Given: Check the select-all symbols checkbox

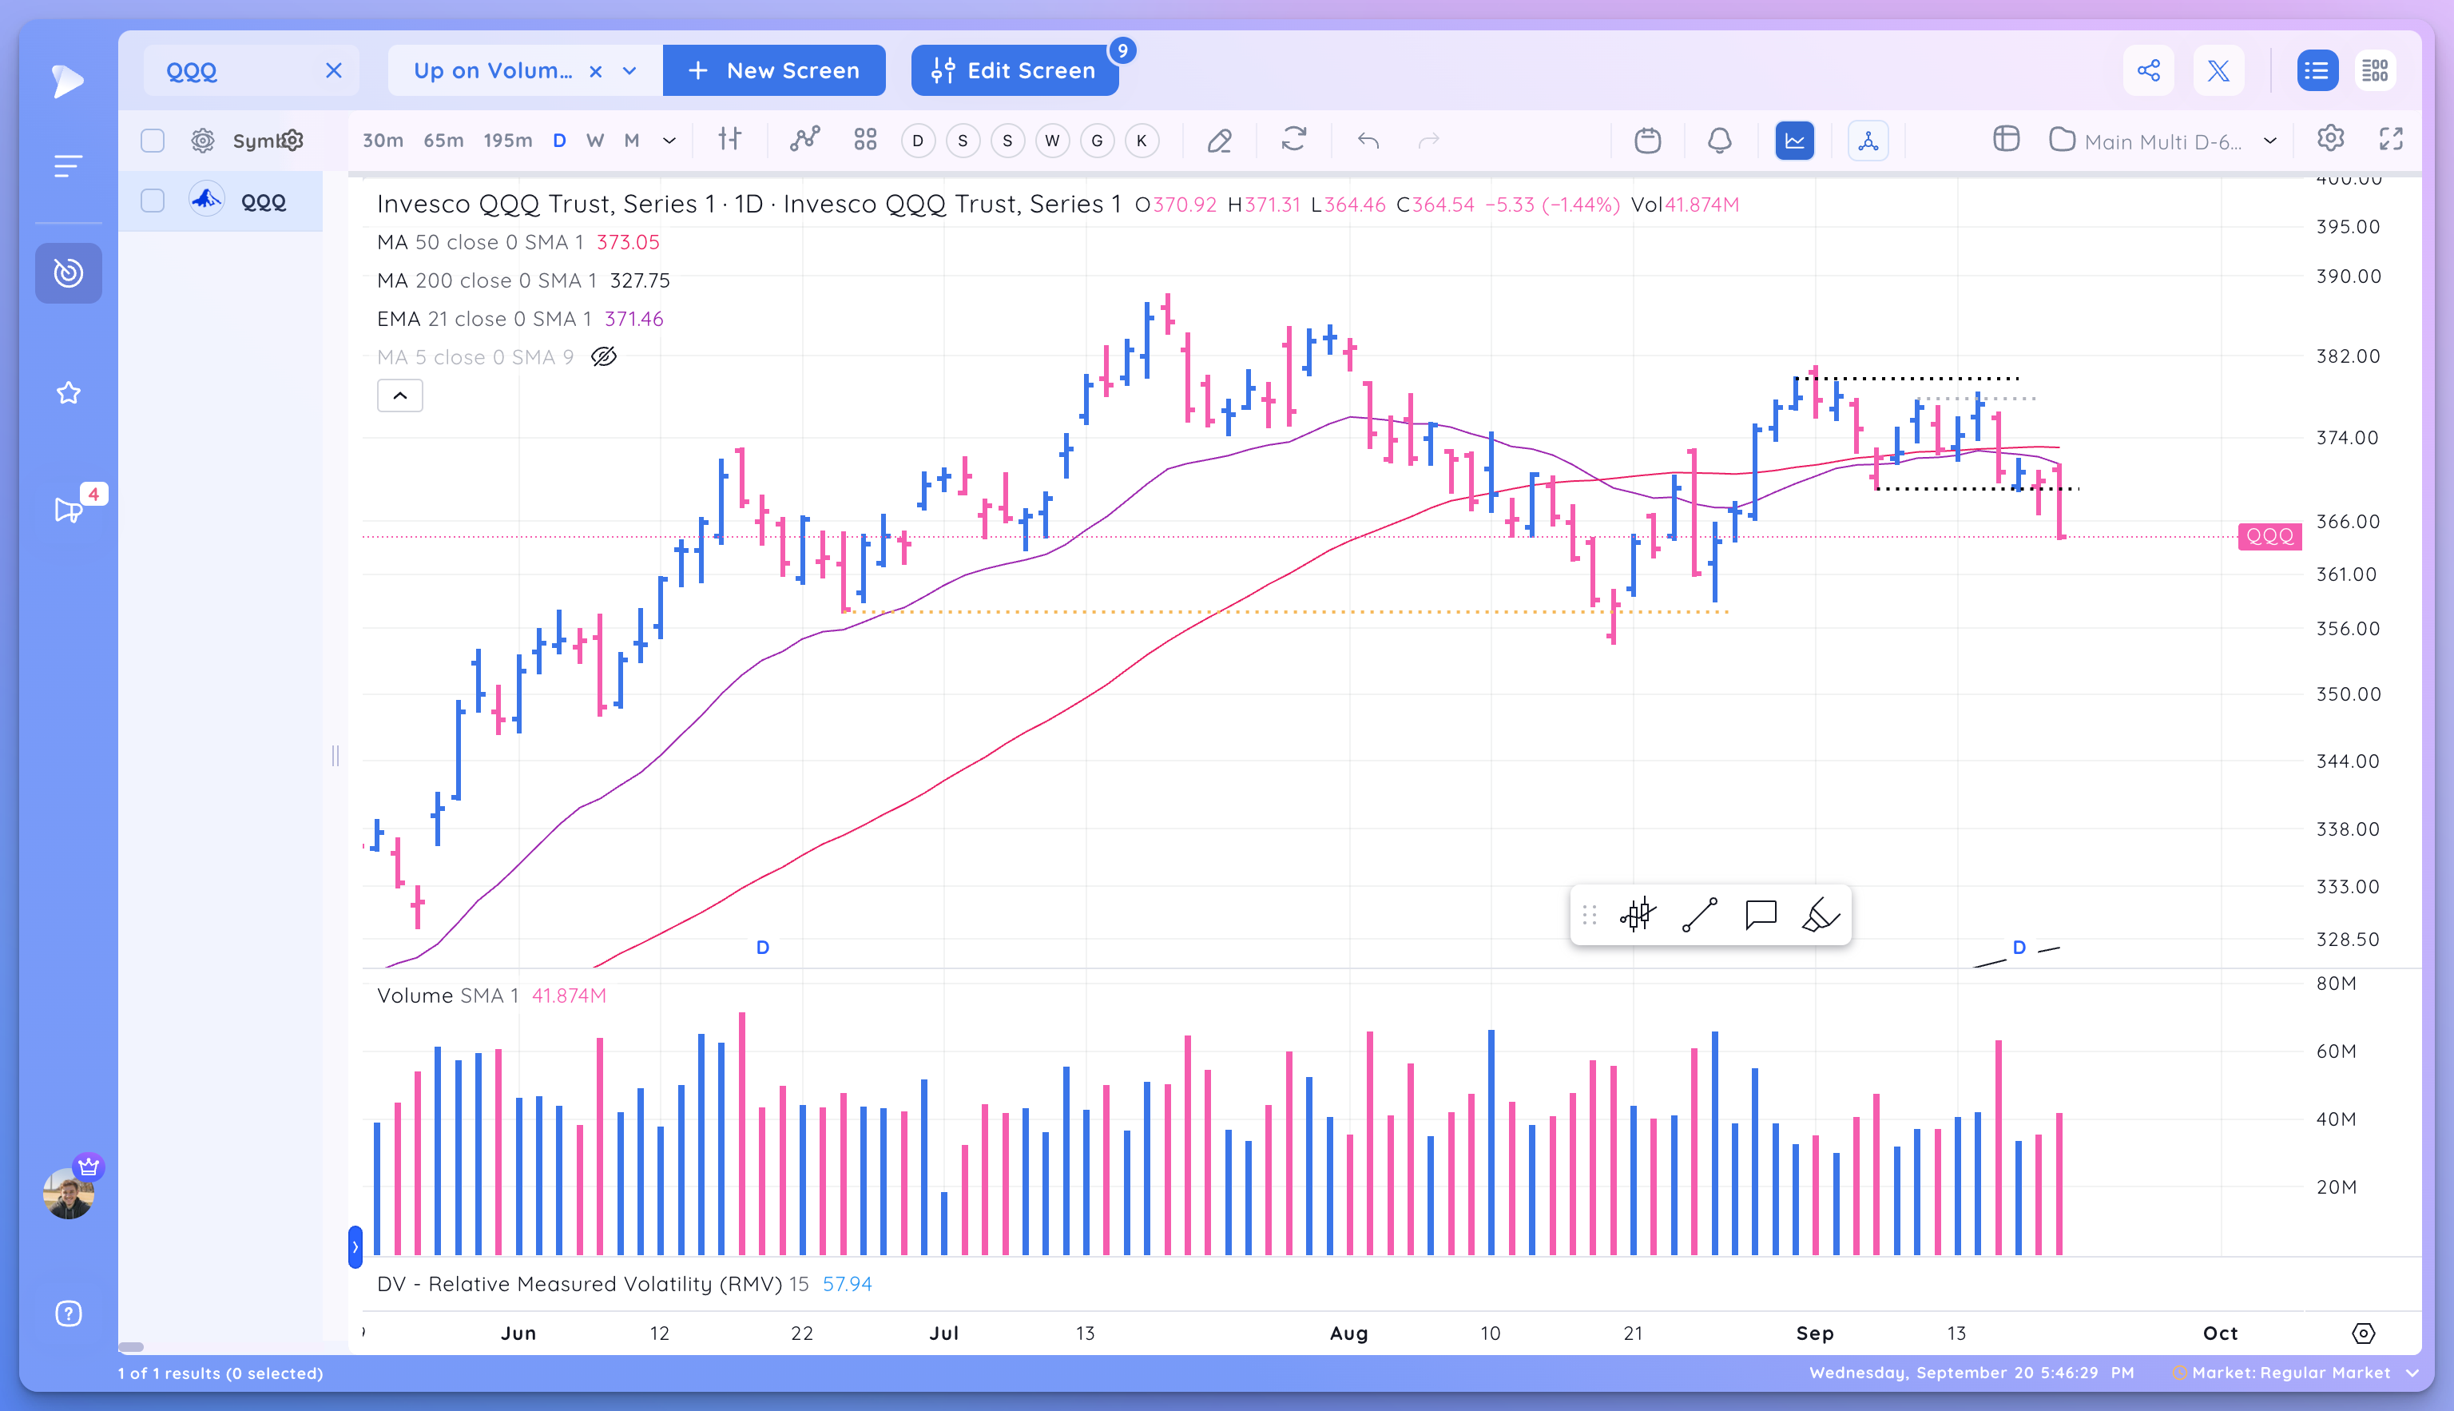Looking at the screenshot, I should (152, 141).
